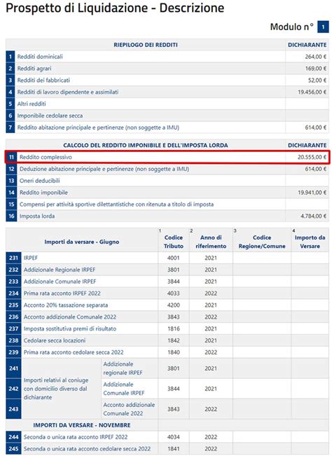The width and height of the screenshot is (332, 456).
Task: Click the 4.784,00 € value
Action: [313, 216]
